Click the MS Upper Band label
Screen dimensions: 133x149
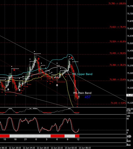[x=82, y=74]
